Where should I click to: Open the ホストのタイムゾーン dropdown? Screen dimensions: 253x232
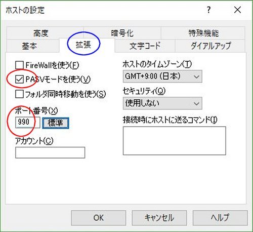tap(162, 76)
